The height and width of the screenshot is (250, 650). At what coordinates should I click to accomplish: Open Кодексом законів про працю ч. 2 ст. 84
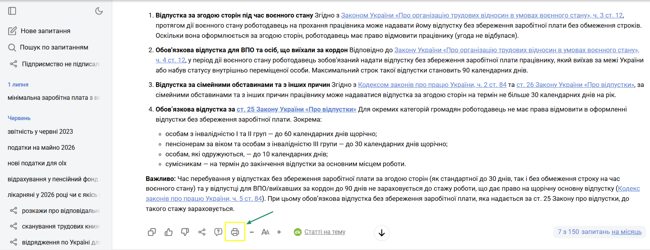click(432, 85)
